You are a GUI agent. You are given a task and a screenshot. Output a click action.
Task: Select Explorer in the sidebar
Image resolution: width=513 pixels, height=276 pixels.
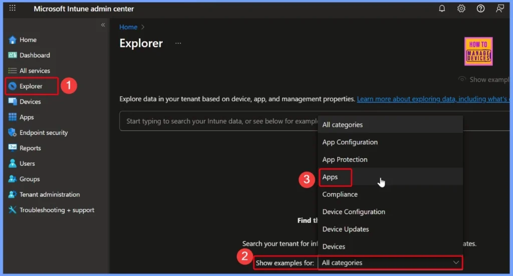(x=31, y=86)
